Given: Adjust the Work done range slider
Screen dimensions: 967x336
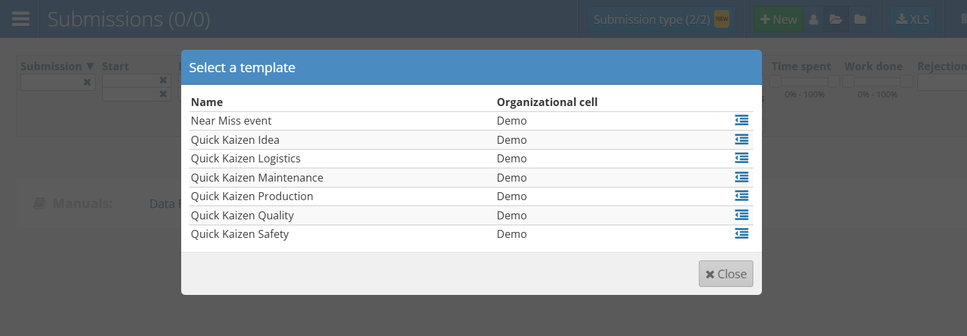Looking at the screenshot, I should click(877, 82).
